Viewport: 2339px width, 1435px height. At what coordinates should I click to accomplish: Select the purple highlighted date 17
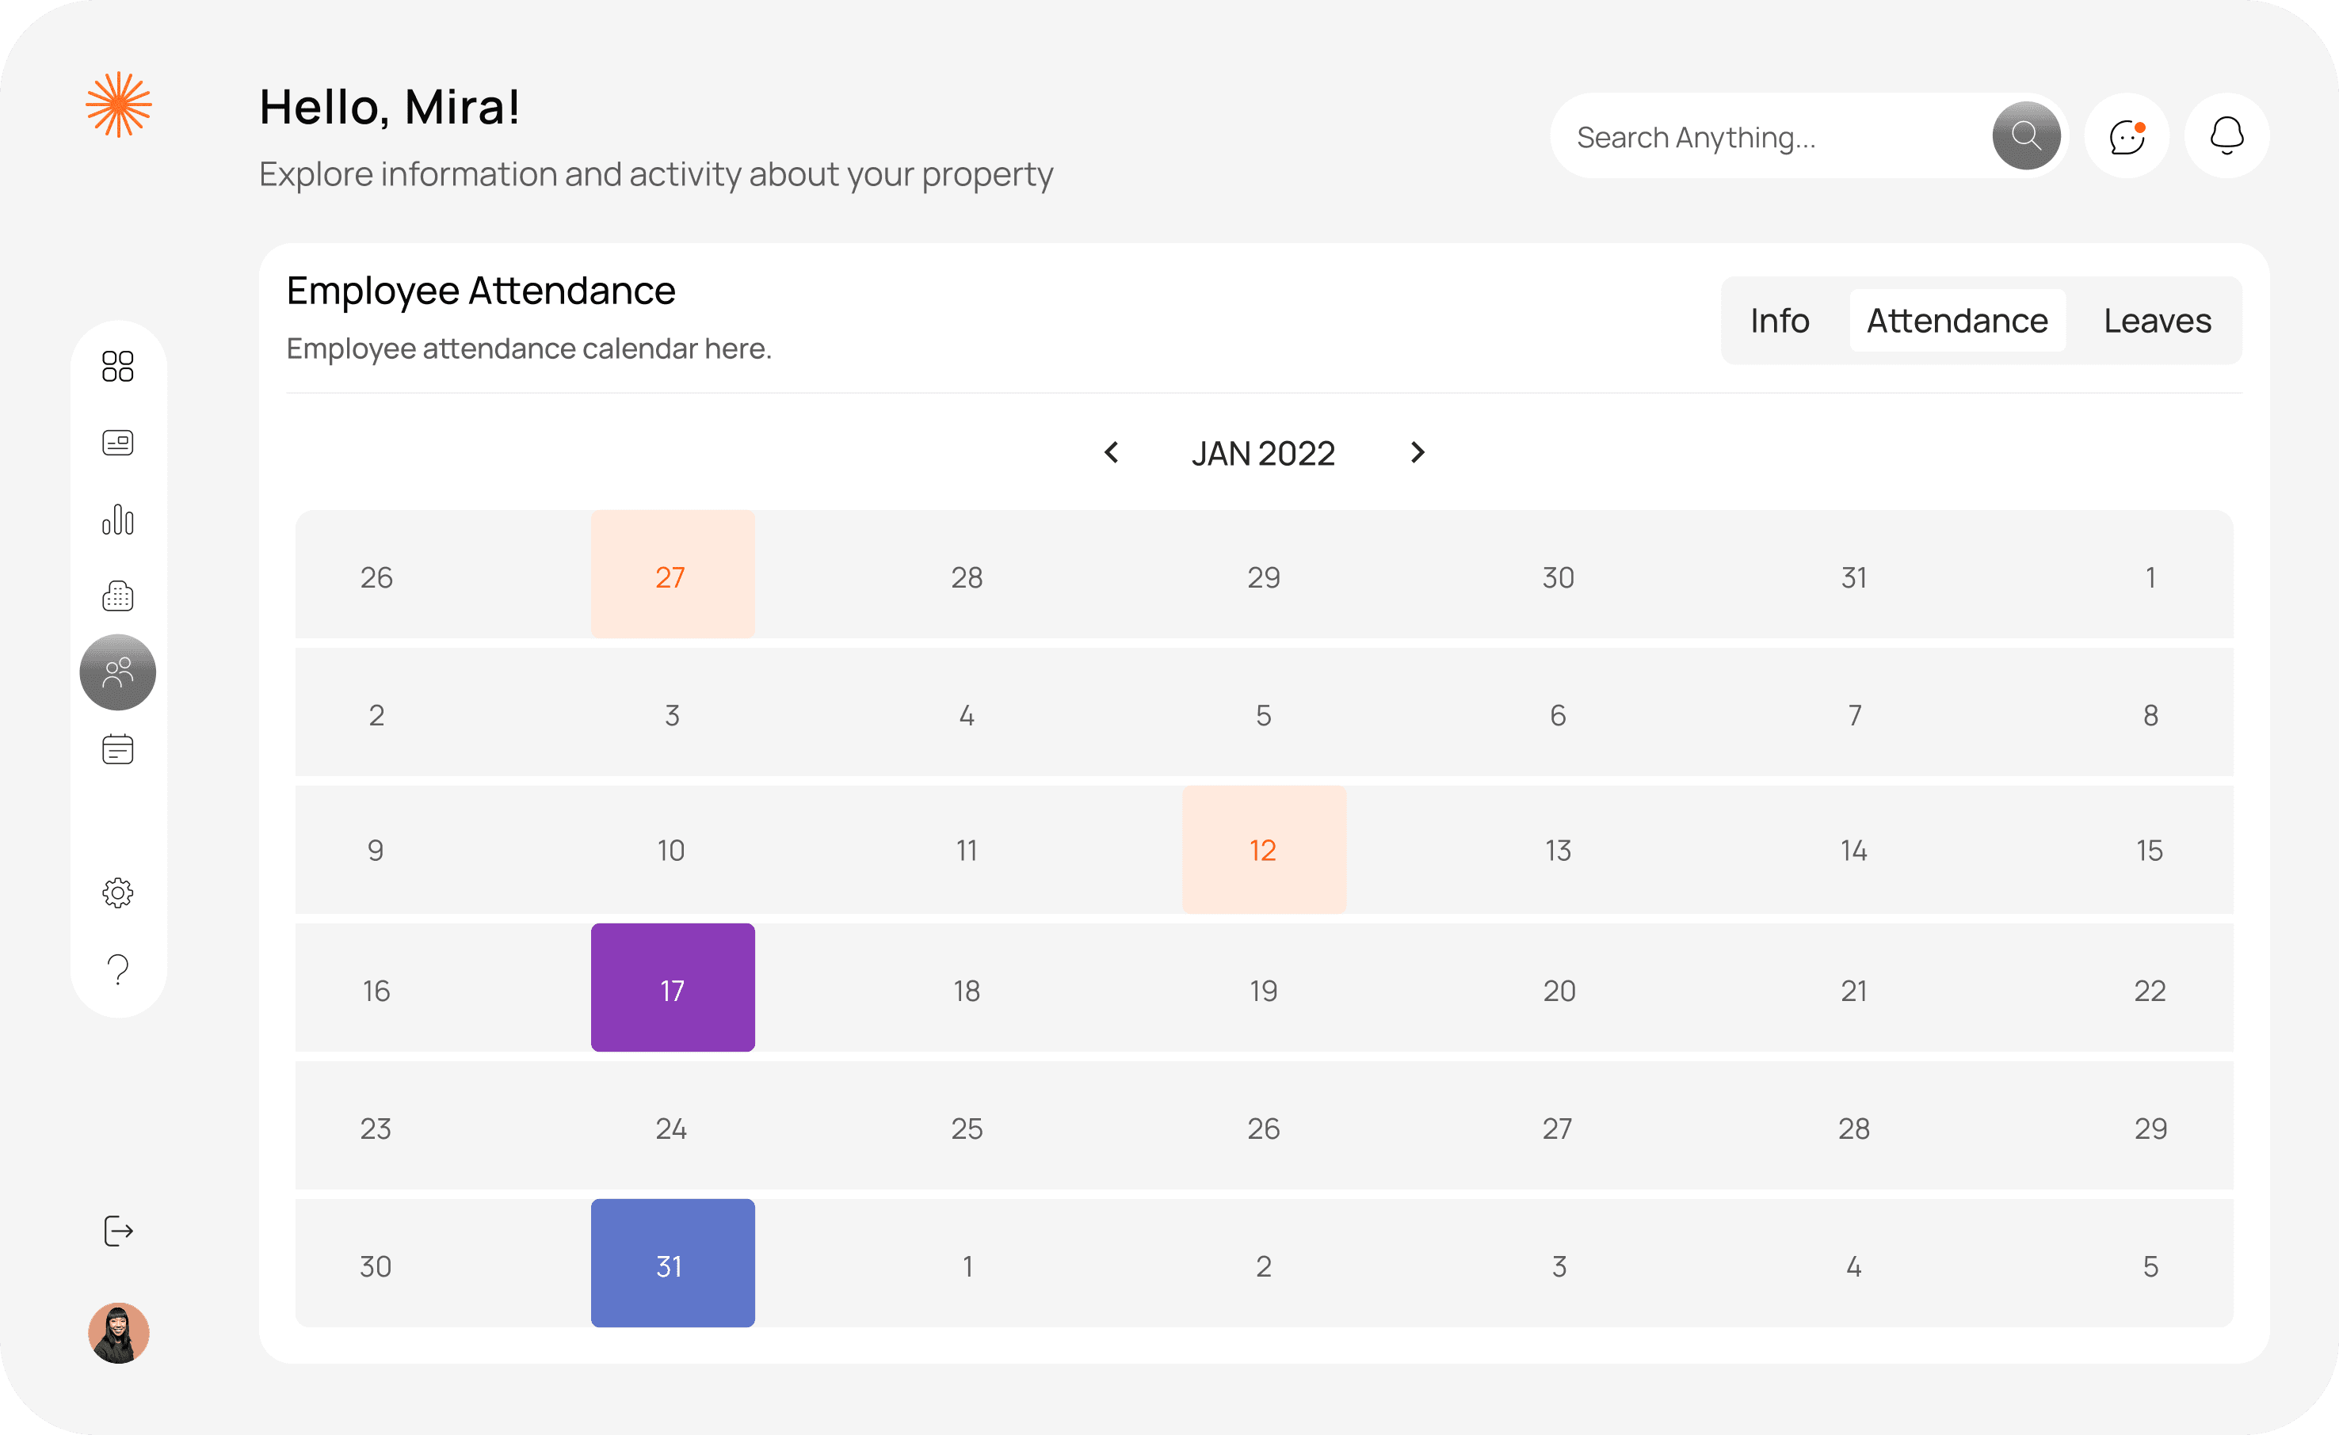click(x=672, y=988)
